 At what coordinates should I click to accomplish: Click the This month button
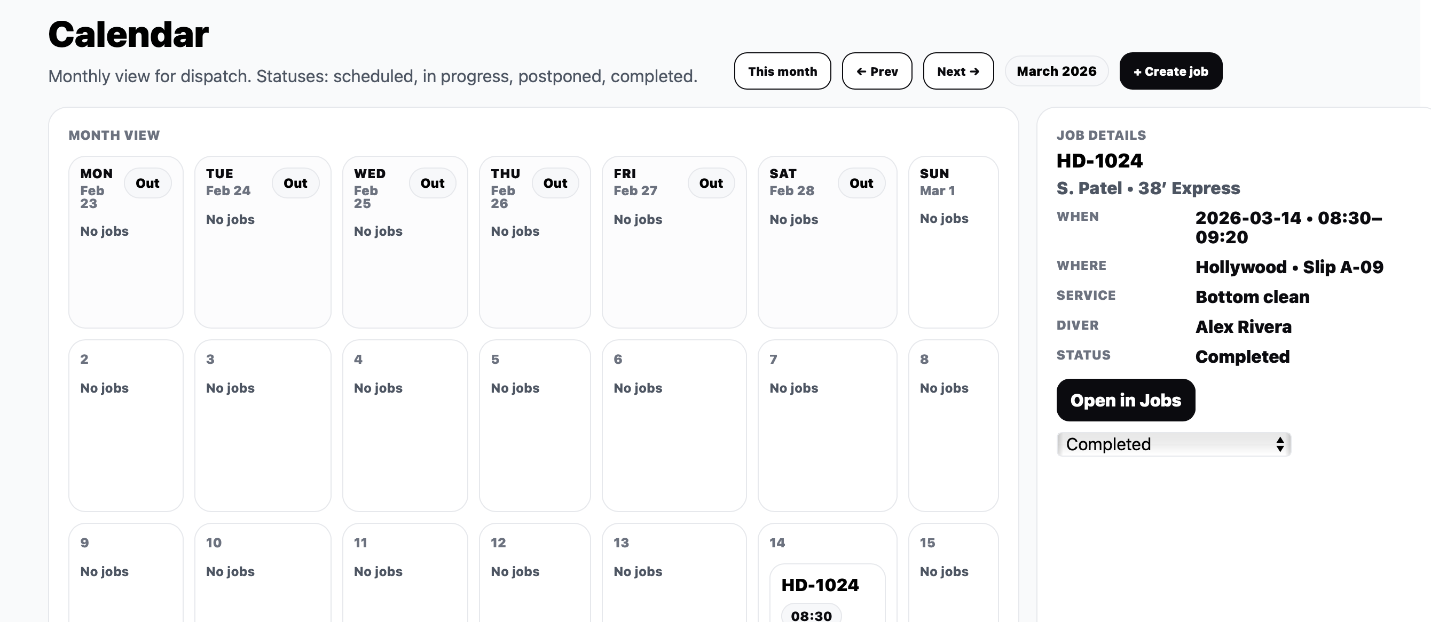tap(782, 71)
